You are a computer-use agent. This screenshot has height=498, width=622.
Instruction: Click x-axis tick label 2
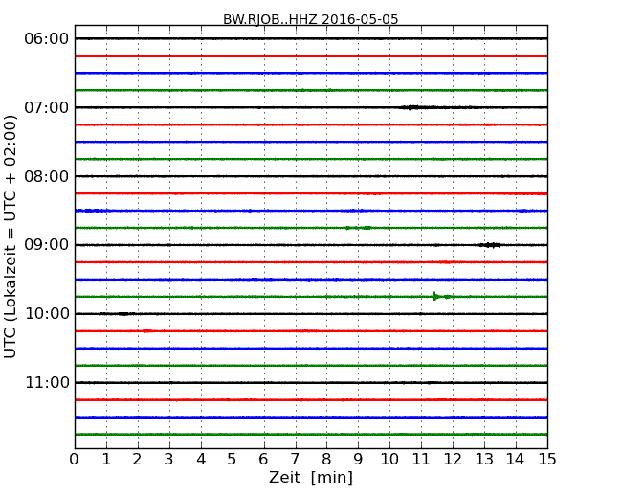137,460
